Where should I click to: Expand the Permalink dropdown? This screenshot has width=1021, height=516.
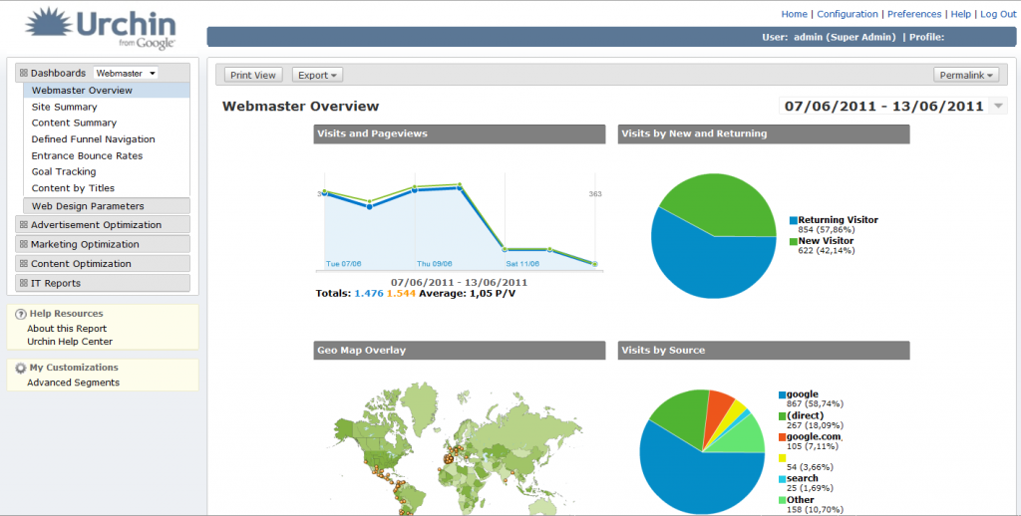(x=965, y=75)
